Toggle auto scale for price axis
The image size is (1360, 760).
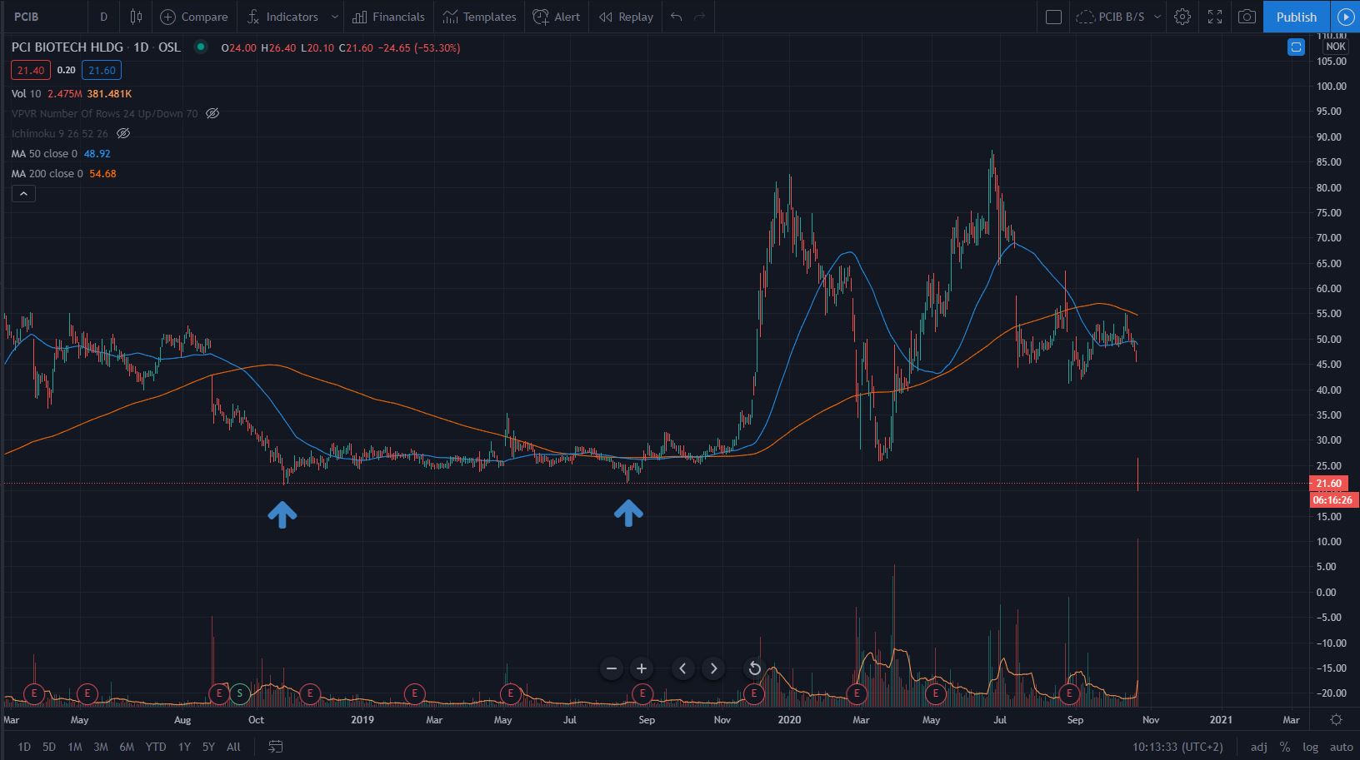pos(1341,747)
